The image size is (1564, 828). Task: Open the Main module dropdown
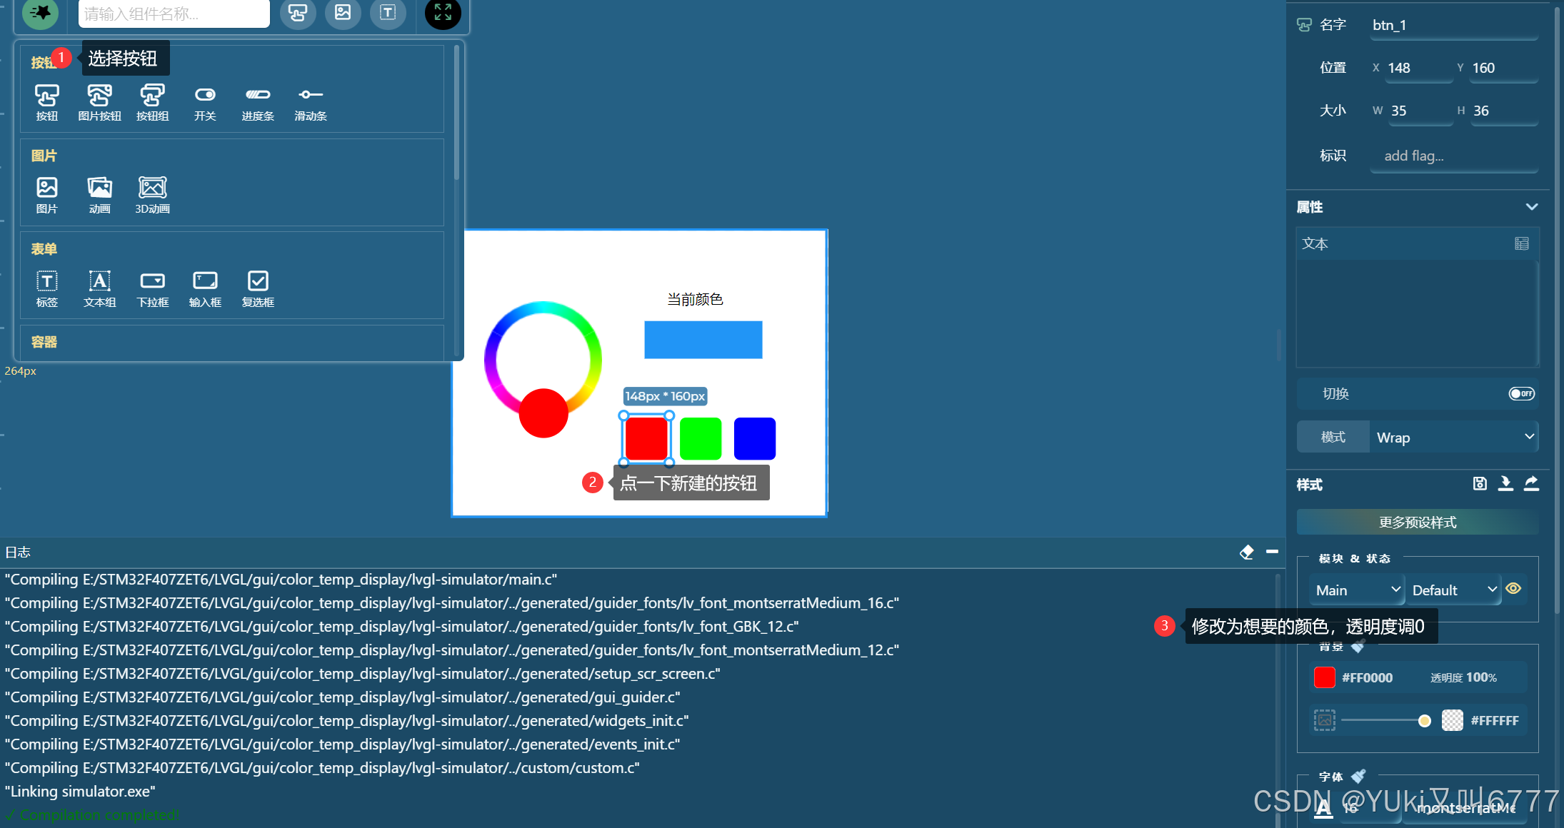point(1357,590)
